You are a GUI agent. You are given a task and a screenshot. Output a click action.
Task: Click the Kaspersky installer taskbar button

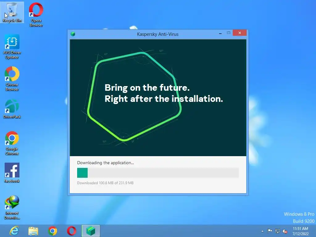tap(91, 231)
